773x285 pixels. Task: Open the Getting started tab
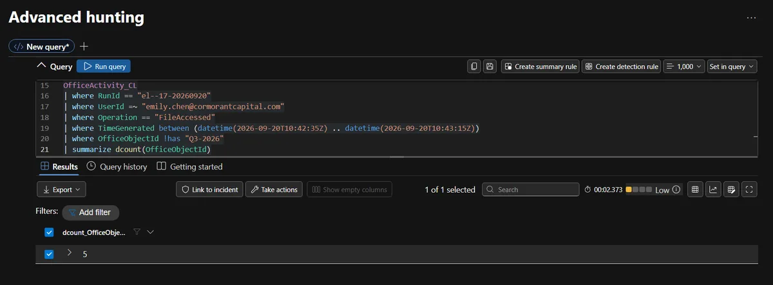point(189,166)
